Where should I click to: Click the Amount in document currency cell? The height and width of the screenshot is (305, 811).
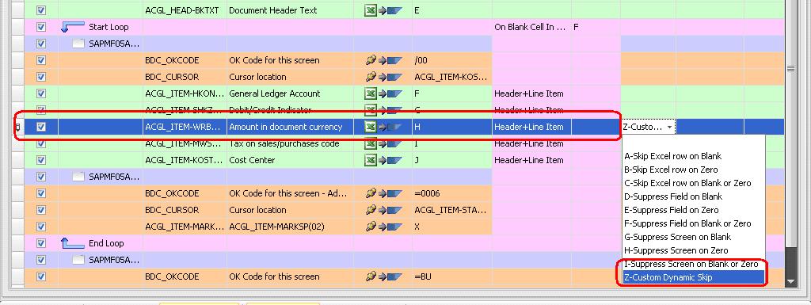pyautogui.click(x=290, y=127)
